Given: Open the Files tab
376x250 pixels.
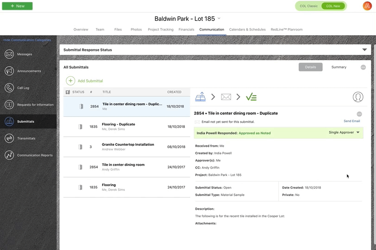Looking at the screenshot, I should pyautogui.click(x=118, y=30).
